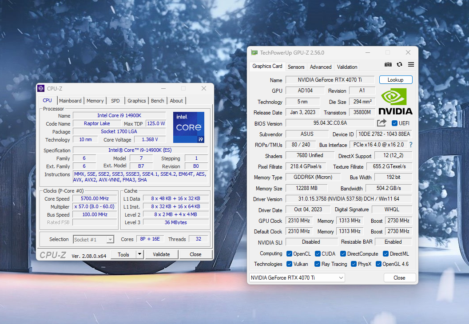This screenshot has width=469, height=324.
Task: Click the empty Rated FSB field
Action: tap(95, 222)
